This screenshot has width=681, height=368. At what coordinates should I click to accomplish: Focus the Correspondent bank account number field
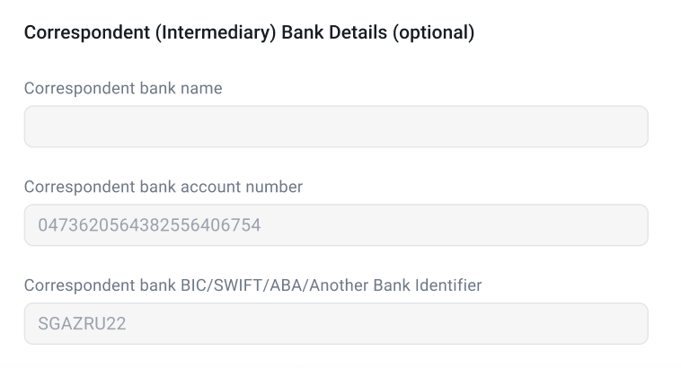[x=335, y=224]
